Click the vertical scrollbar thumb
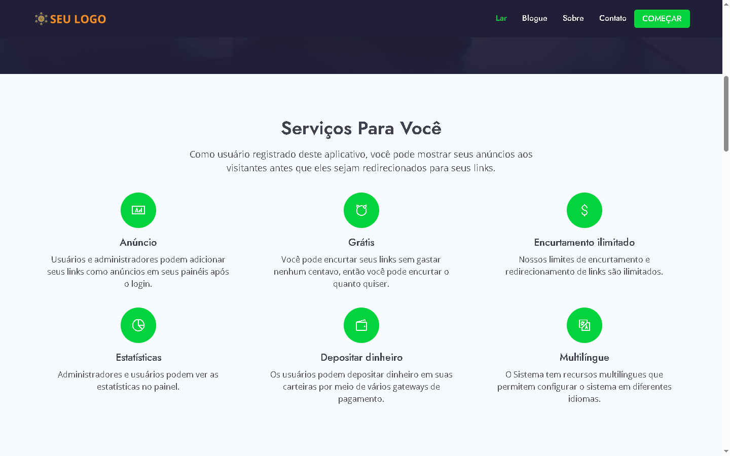Image resolution: width=730 pixels, height=456 pixels. coord(726,113)
